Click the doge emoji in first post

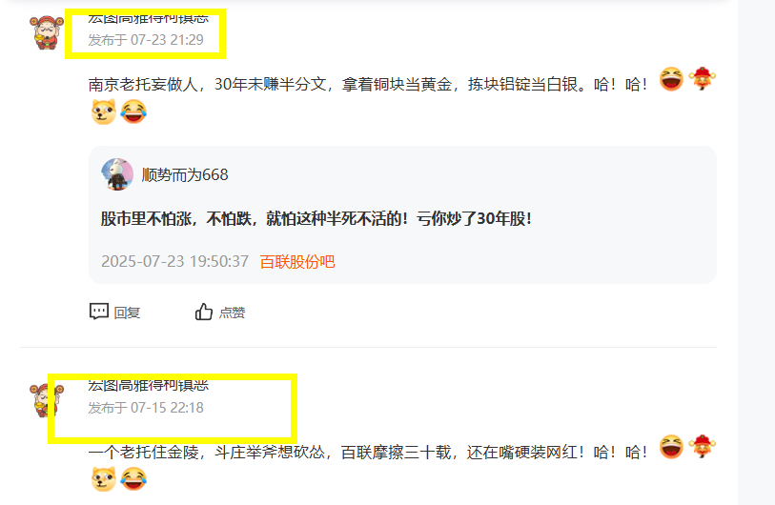tap(104, 111)
